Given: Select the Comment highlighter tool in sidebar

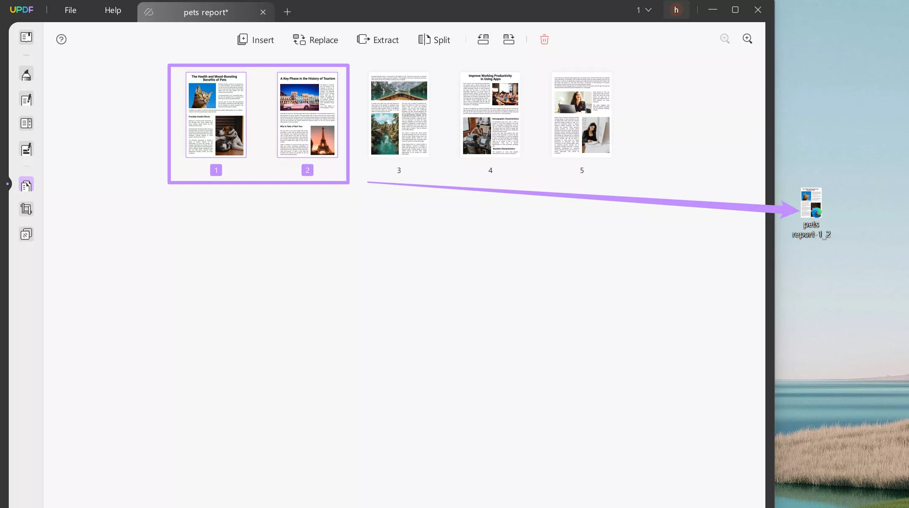Looking at the screenshot, I should point(26,75).
